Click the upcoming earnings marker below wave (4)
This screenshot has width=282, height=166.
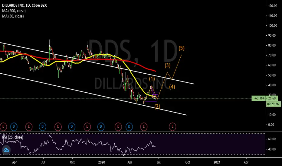coord(172,127)
